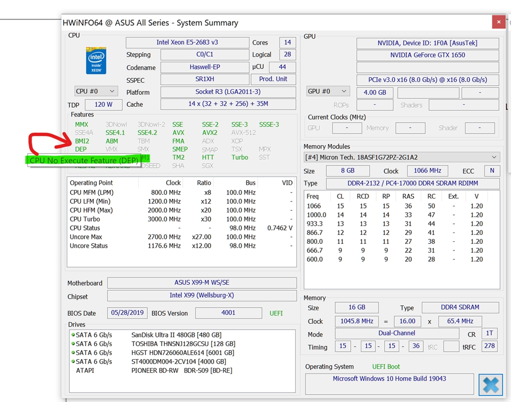Click green status dot beside SanDisk Ultra II
The image size is (511, 402).
point(73,335)
